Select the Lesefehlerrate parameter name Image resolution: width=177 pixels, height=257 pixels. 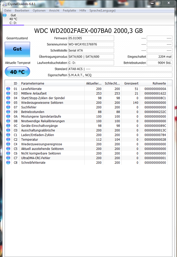[x=31, y=89]
